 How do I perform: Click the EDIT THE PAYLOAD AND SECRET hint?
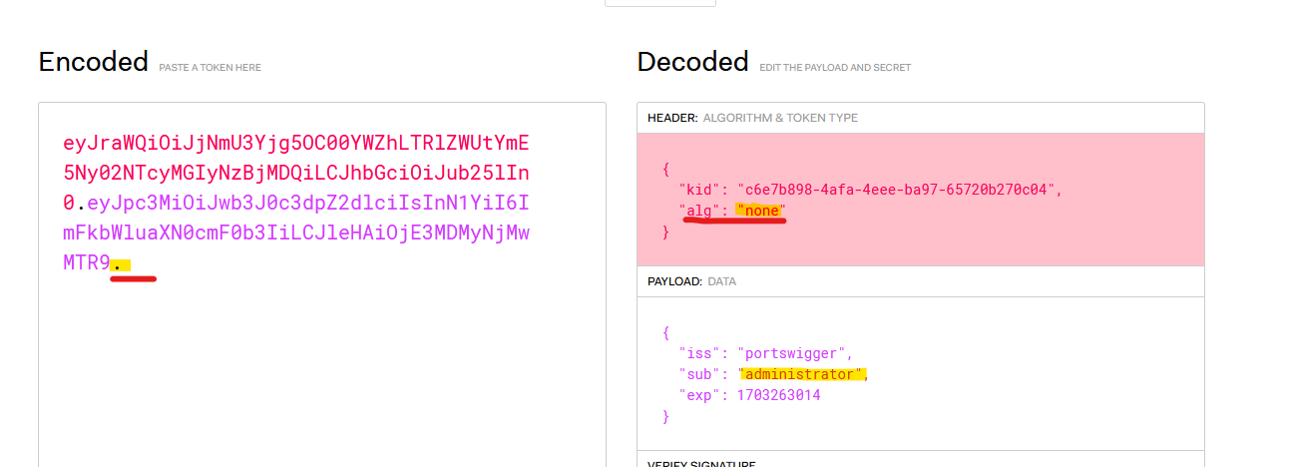(835, 68)
